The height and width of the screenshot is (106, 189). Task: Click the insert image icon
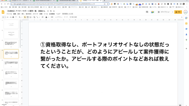(30, 17)
